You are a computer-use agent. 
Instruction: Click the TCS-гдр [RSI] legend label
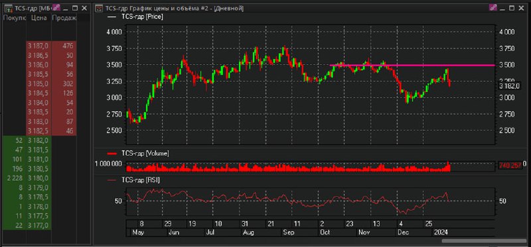[141, 180]
